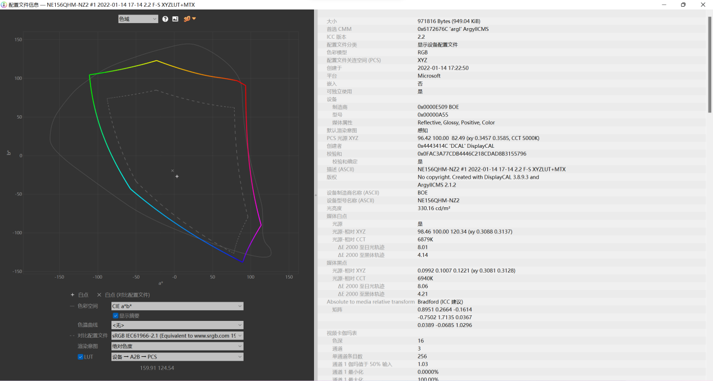This screenshot has height=381, width=713.
Task: Click the creation date '2022-01-14 17:22:50'
Action: coord(443,68)
